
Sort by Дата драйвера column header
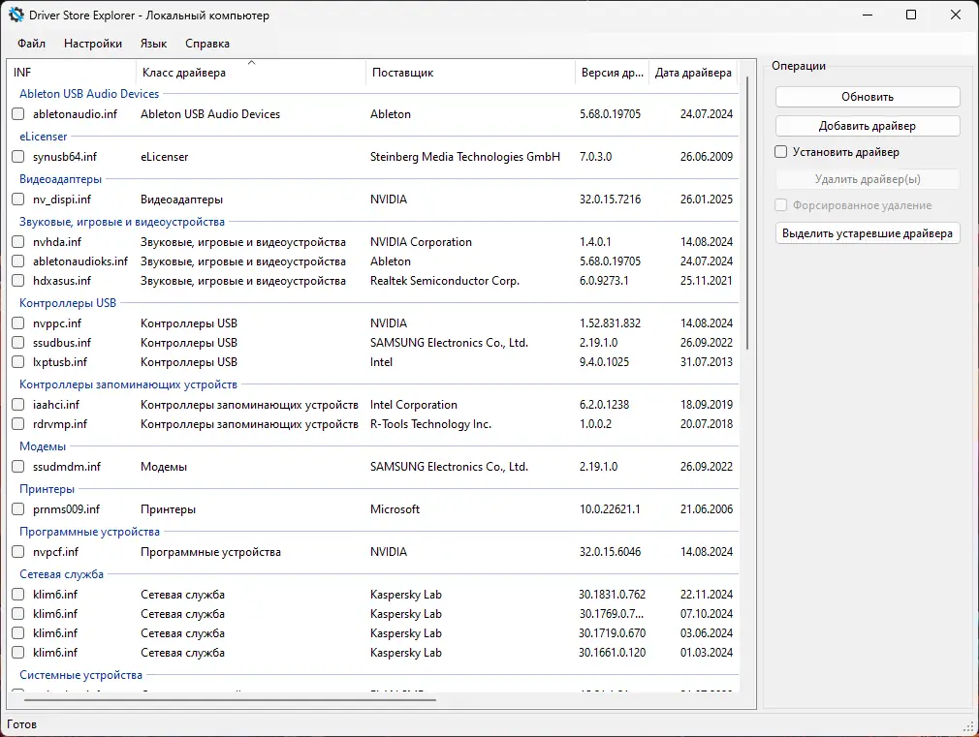click(693, 73)
